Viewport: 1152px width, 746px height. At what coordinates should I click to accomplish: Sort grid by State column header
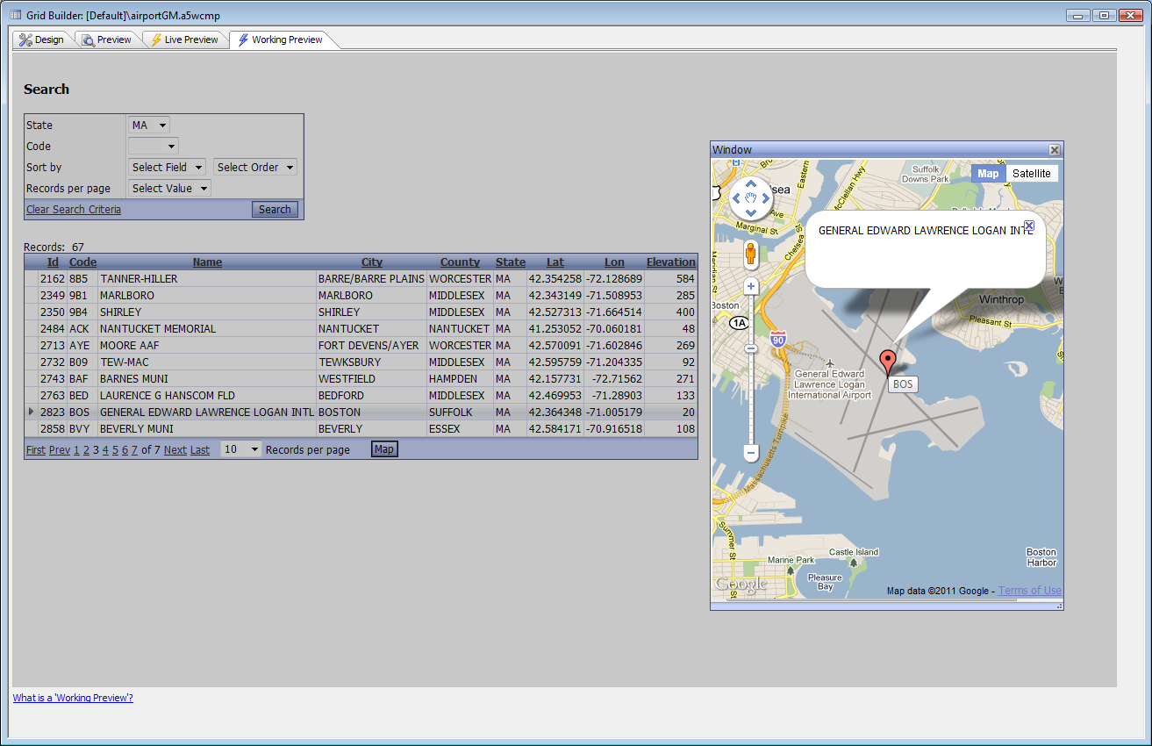(511, 262)
